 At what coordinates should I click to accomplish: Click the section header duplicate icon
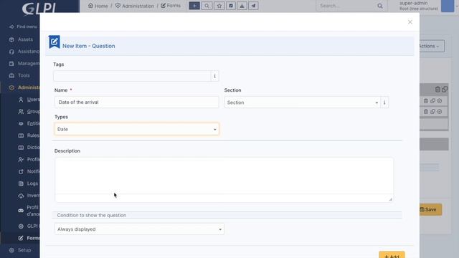445,89
